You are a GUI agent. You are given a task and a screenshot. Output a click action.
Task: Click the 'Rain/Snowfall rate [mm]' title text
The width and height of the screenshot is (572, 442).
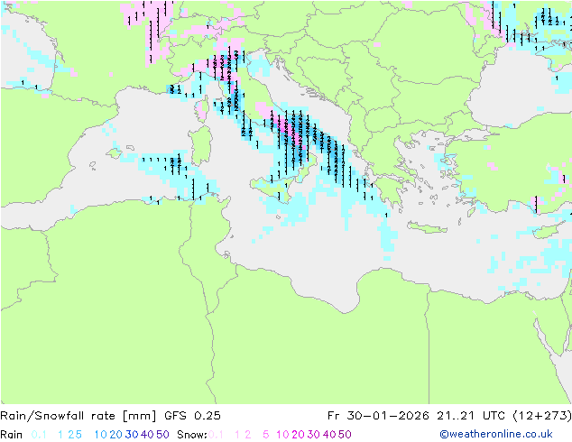78,416
